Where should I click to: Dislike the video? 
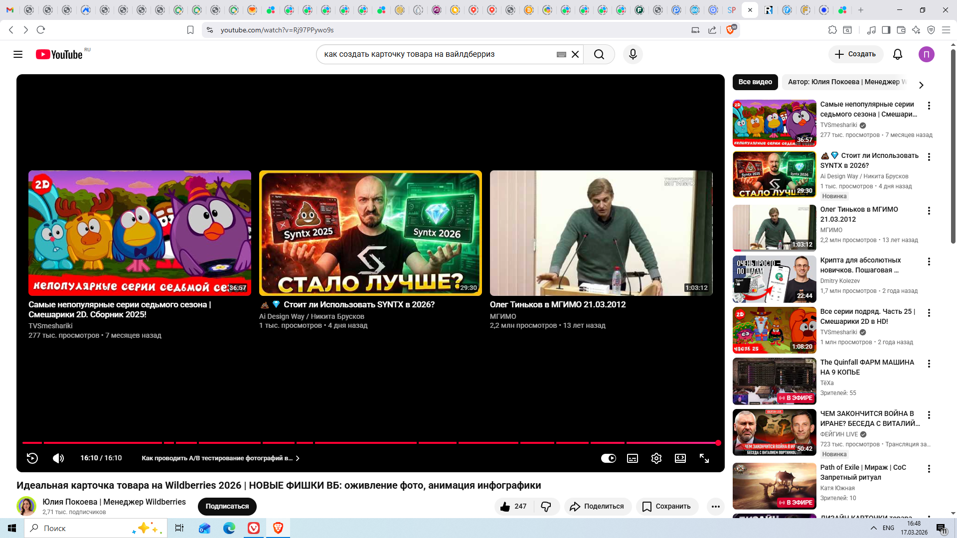tap(546, 507)
